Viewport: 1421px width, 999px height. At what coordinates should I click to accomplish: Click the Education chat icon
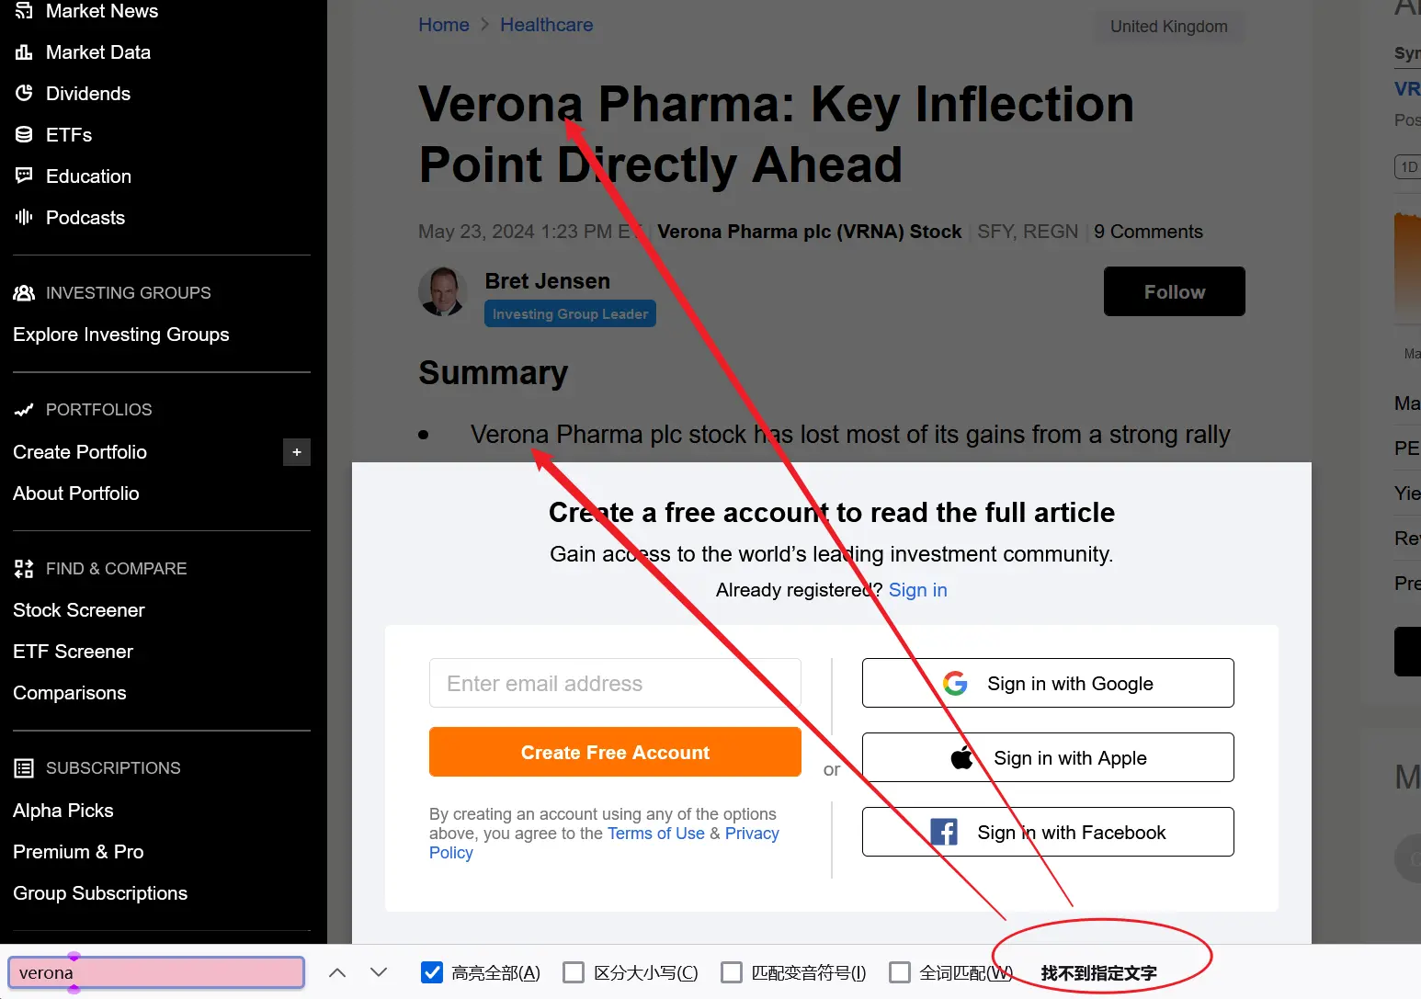[x=24, y=176]
